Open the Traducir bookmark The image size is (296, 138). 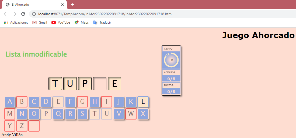[x=102, y=23]
